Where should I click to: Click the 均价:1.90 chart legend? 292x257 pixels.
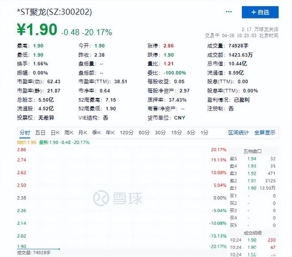pos(27,143)
